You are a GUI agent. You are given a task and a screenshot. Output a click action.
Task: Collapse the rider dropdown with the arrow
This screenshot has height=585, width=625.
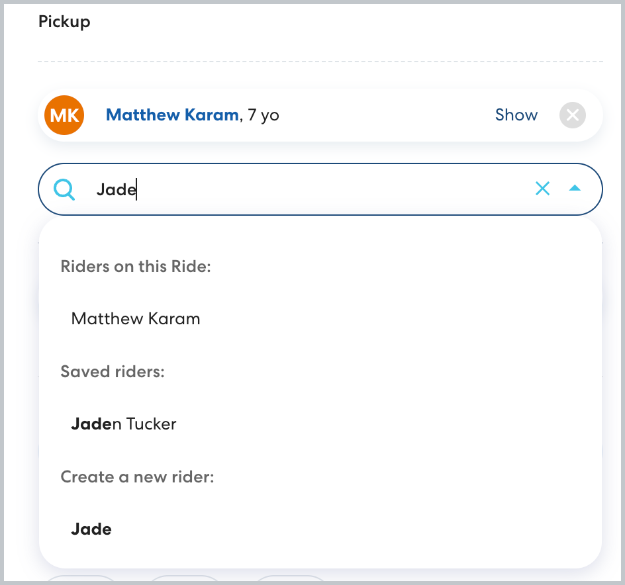click(x=575, y=189)
